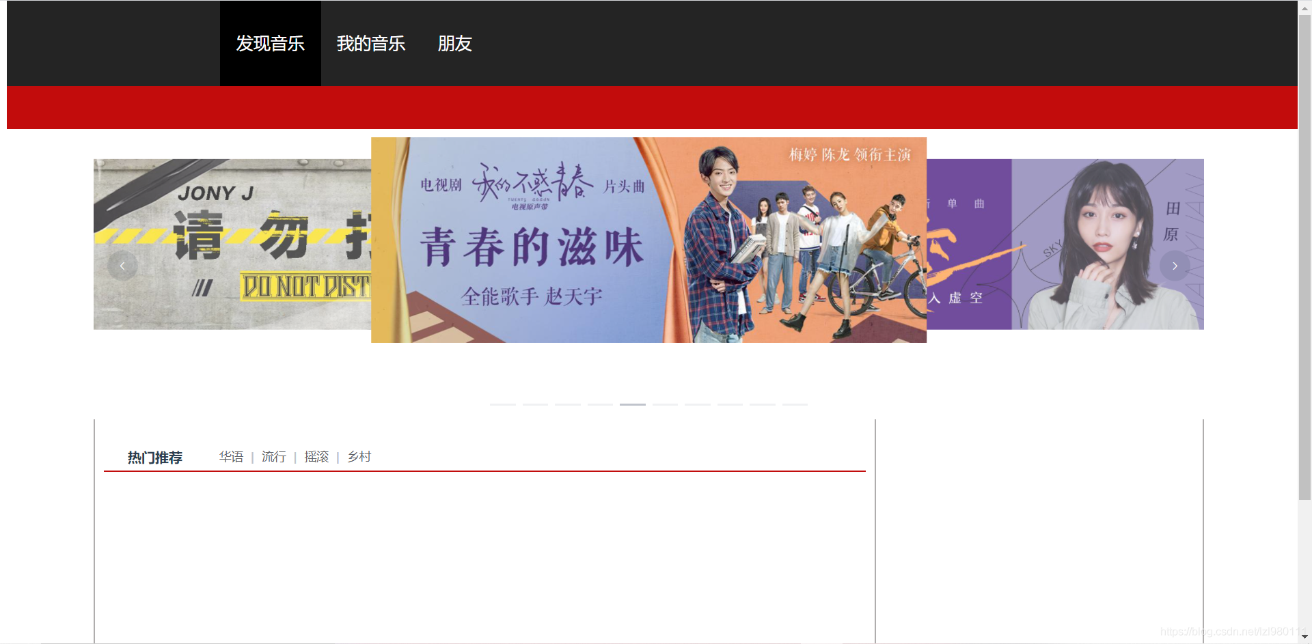Jump to the sixth carousel indicator
Viewport: 1312px width, 644px height.
665,404
